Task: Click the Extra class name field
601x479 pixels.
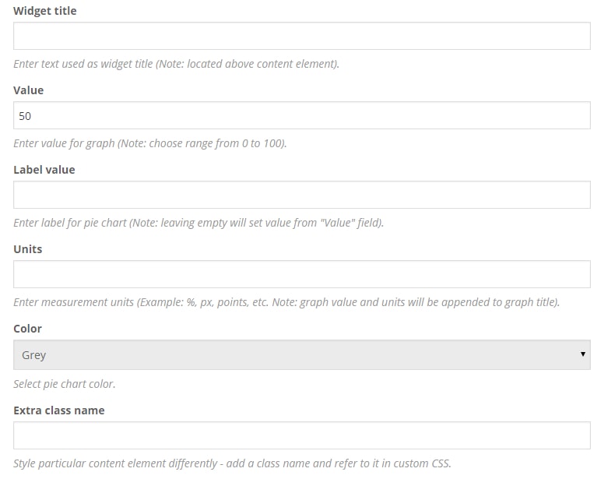Action: 302,436
